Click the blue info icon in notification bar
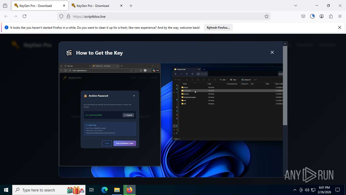The width and height of the screenshot is (346, 195). coord(6,27)
